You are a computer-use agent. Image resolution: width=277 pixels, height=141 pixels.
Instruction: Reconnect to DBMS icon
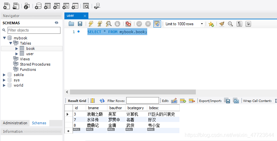97,6
